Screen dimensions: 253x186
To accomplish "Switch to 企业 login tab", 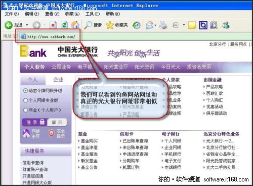I will 58,80.
